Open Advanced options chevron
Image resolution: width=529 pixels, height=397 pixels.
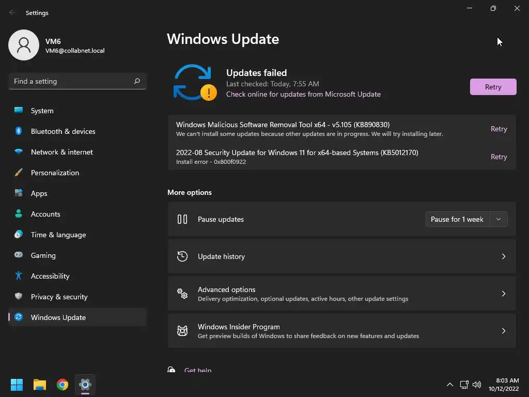coord(503,294)
